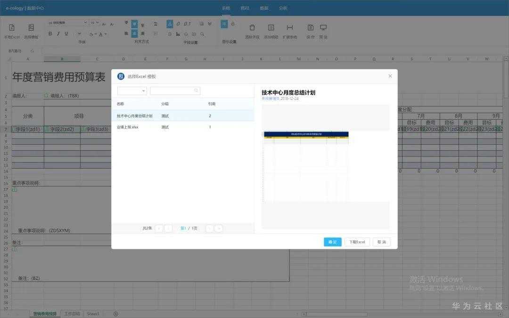Image resolution: width=509 pixels, height=318 pixels.
Task: Open the fill color dropdown arrow
Action: (x=96, y=34)
